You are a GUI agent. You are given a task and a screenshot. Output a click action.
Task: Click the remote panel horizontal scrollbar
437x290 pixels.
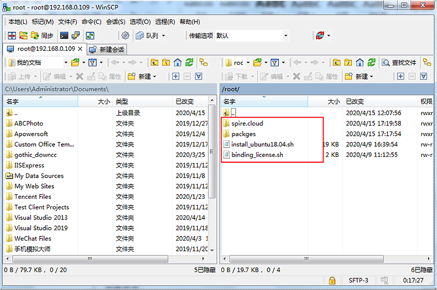[x=306, y=259]
